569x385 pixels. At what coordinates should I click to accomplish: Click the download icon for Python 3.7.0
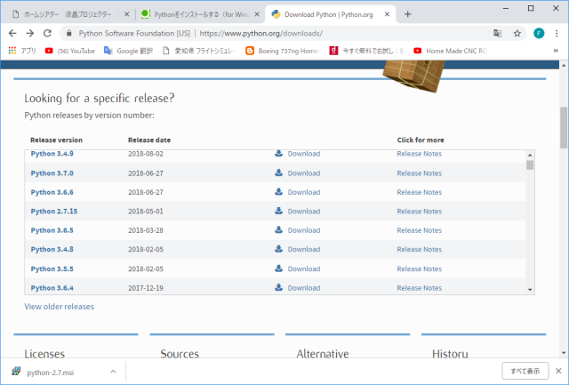point(278,172)
